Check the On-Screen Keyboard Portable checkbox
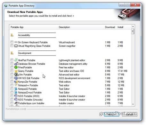Screen dimensions: 146x125 pyautogui.click(x=12, y=42)
